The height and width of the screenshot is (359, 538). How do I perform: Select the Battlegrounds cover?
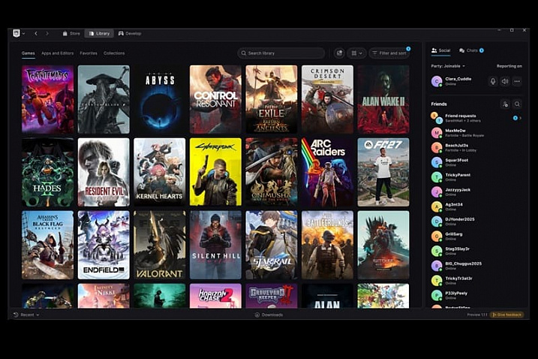[327, 245]
